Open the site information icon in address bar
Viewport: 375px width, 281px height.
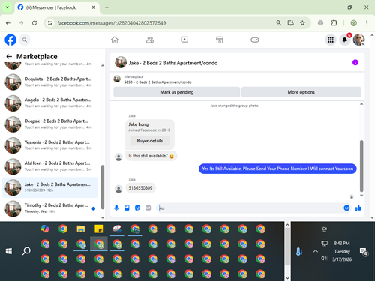(x=50, y=23)
